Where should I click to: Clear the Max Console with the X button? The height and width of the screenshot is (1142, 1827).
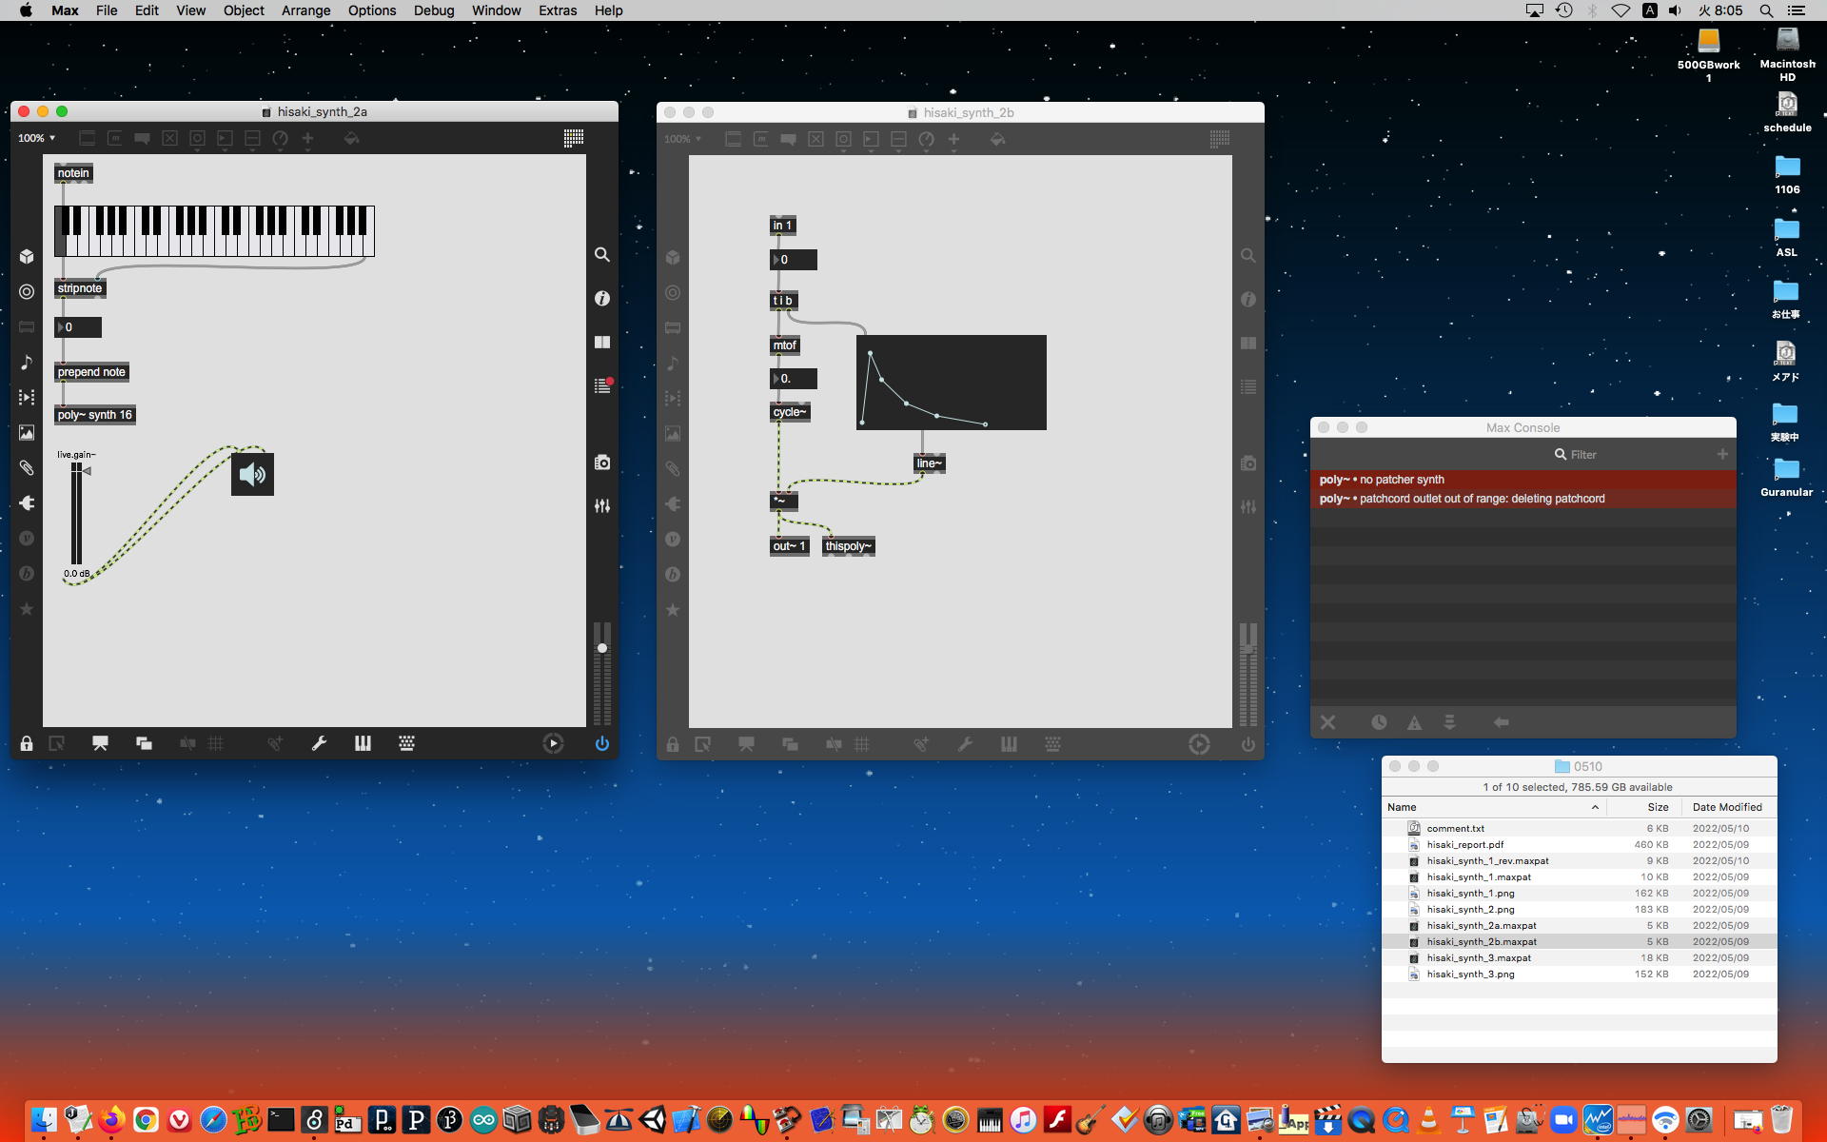point(1328,722)
